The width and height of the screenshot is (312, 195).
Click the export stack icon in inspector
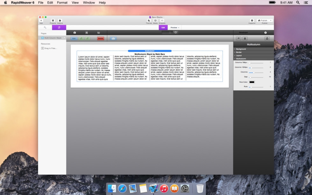[267, 38]
